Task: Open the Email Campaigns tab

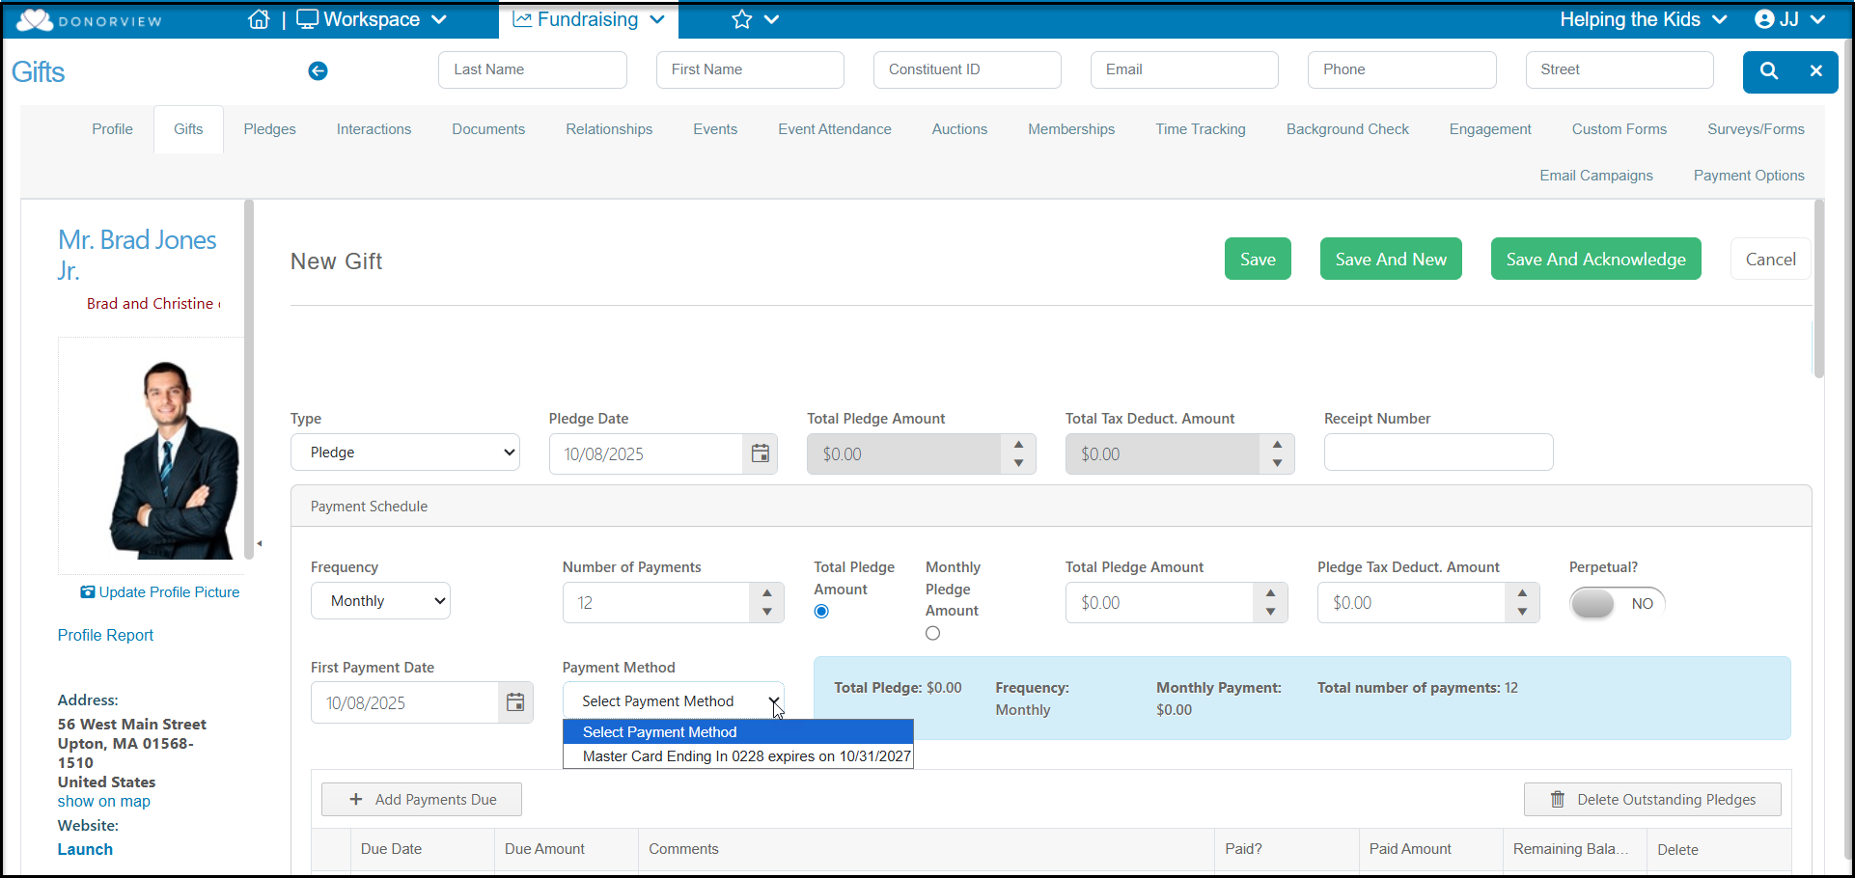Action: pyautogui.click(x=1596, y=176)
